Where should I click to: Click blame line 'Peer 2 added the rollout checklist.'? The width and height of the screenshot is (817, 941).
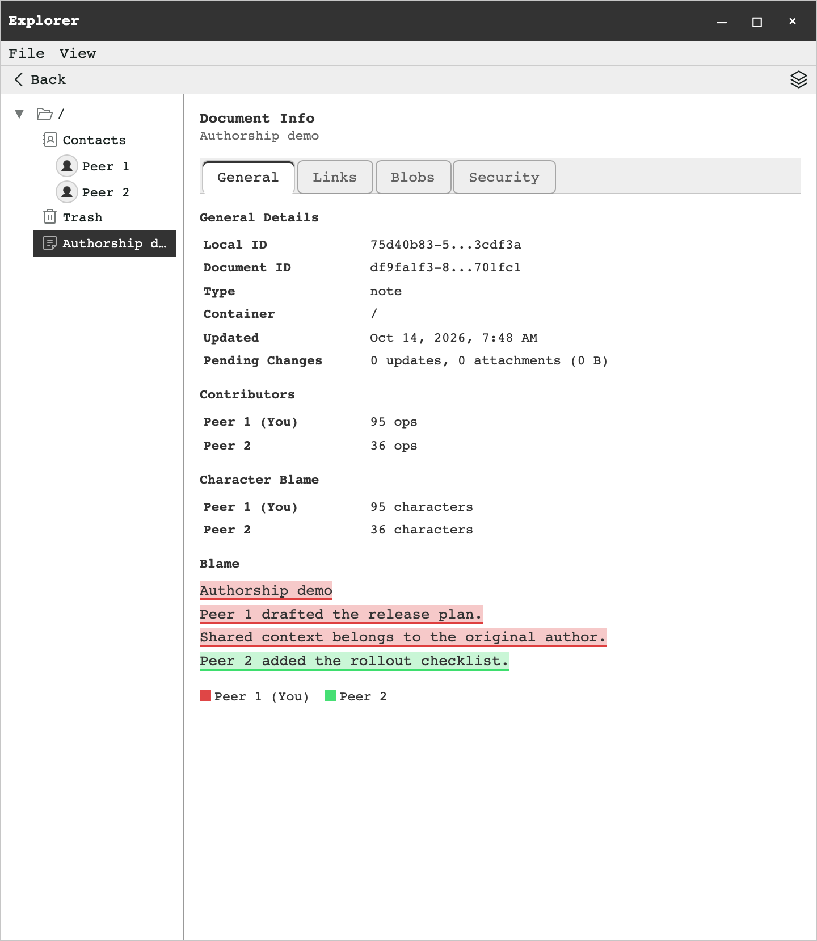pos(355,661)
